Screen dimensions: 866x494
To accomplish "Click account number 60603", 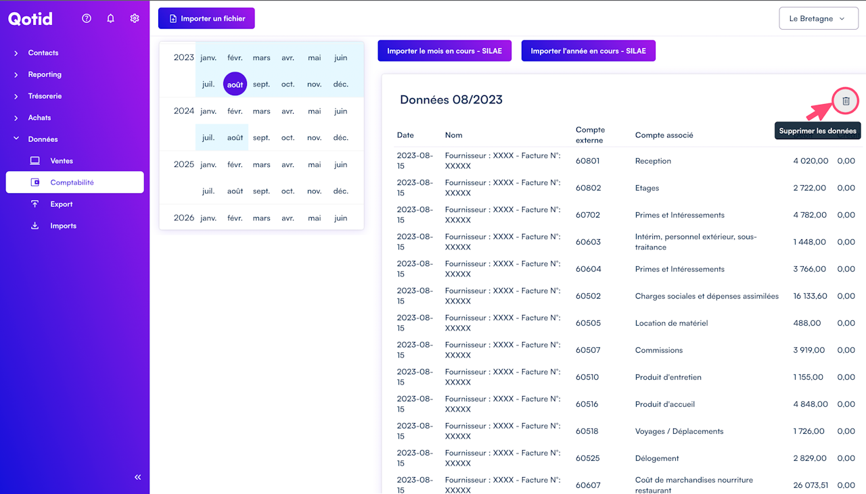I will pos(588,242).
